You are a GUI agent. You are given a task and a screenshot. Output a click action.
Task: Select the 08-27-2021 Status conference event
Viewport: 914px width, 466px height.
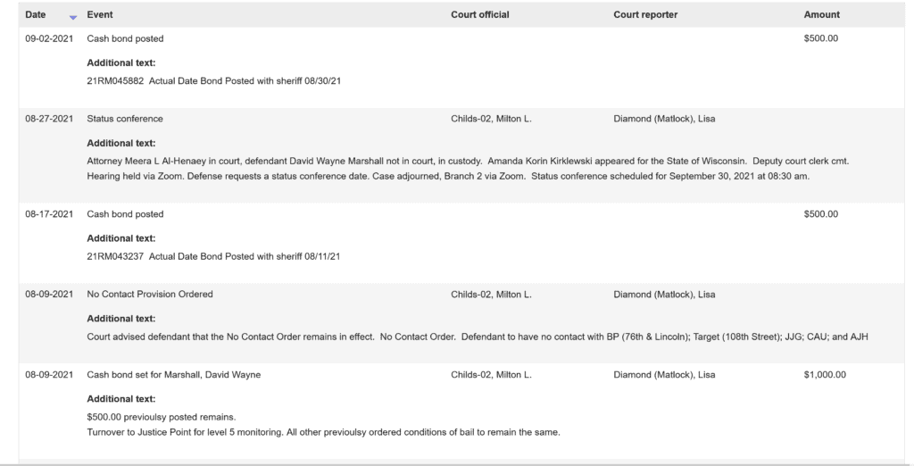[x=125, y=119]
